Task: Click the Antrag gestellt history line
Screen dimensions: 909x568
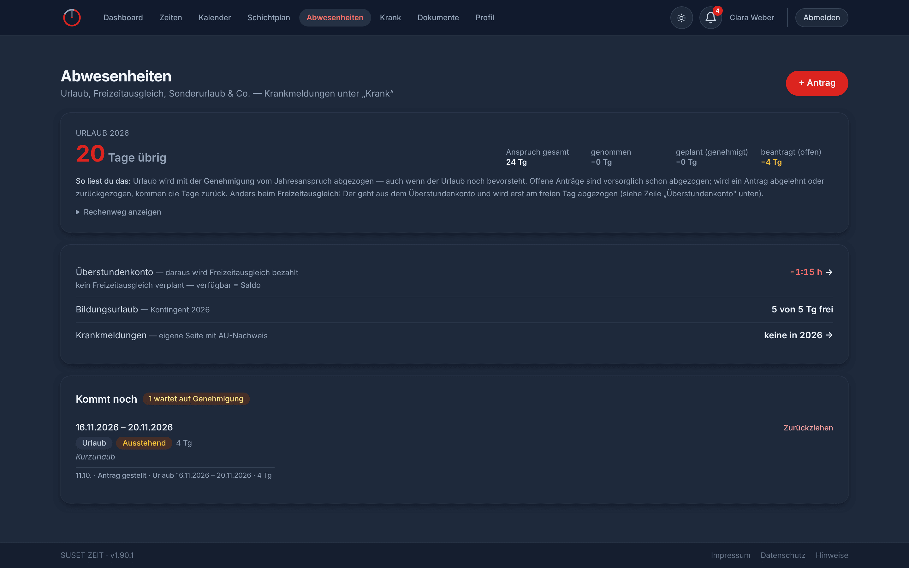Action: 174,475
